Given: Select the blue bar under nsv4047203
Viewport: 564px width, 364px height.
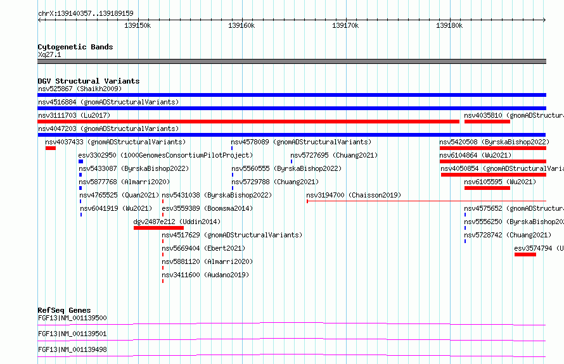Looking at the screenshot, I should [x=292, y=135].
